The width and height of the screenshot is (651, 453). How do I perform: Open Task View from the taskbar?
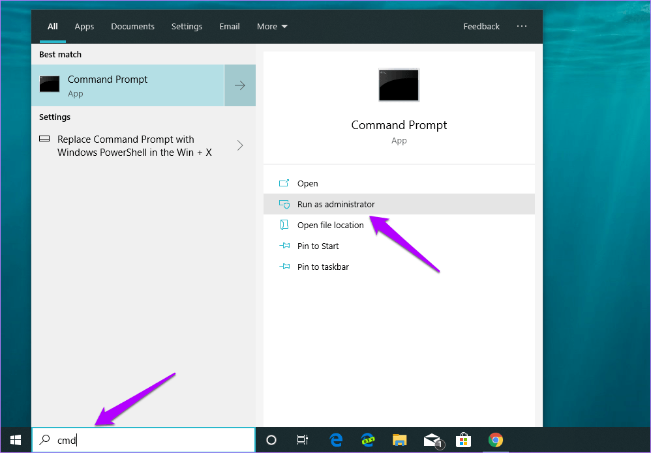click(302, 440)
